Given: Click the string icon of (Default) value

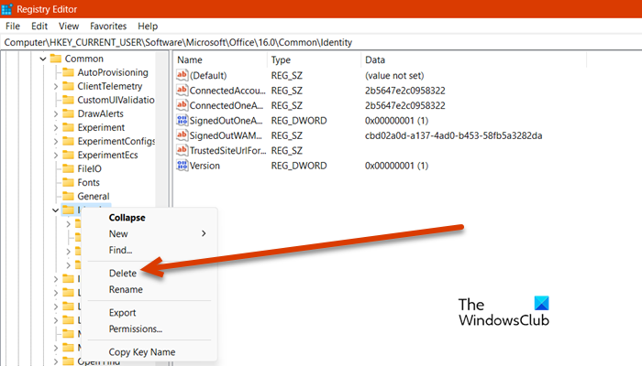Looking at the screenshot, I should click(x=182, y=75).
